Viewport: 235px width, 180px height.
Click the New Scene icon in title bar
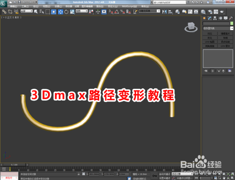(x=10, y=2)
